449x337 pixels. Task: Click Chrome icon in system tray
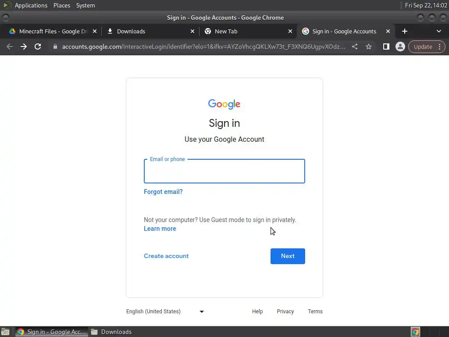415,332
